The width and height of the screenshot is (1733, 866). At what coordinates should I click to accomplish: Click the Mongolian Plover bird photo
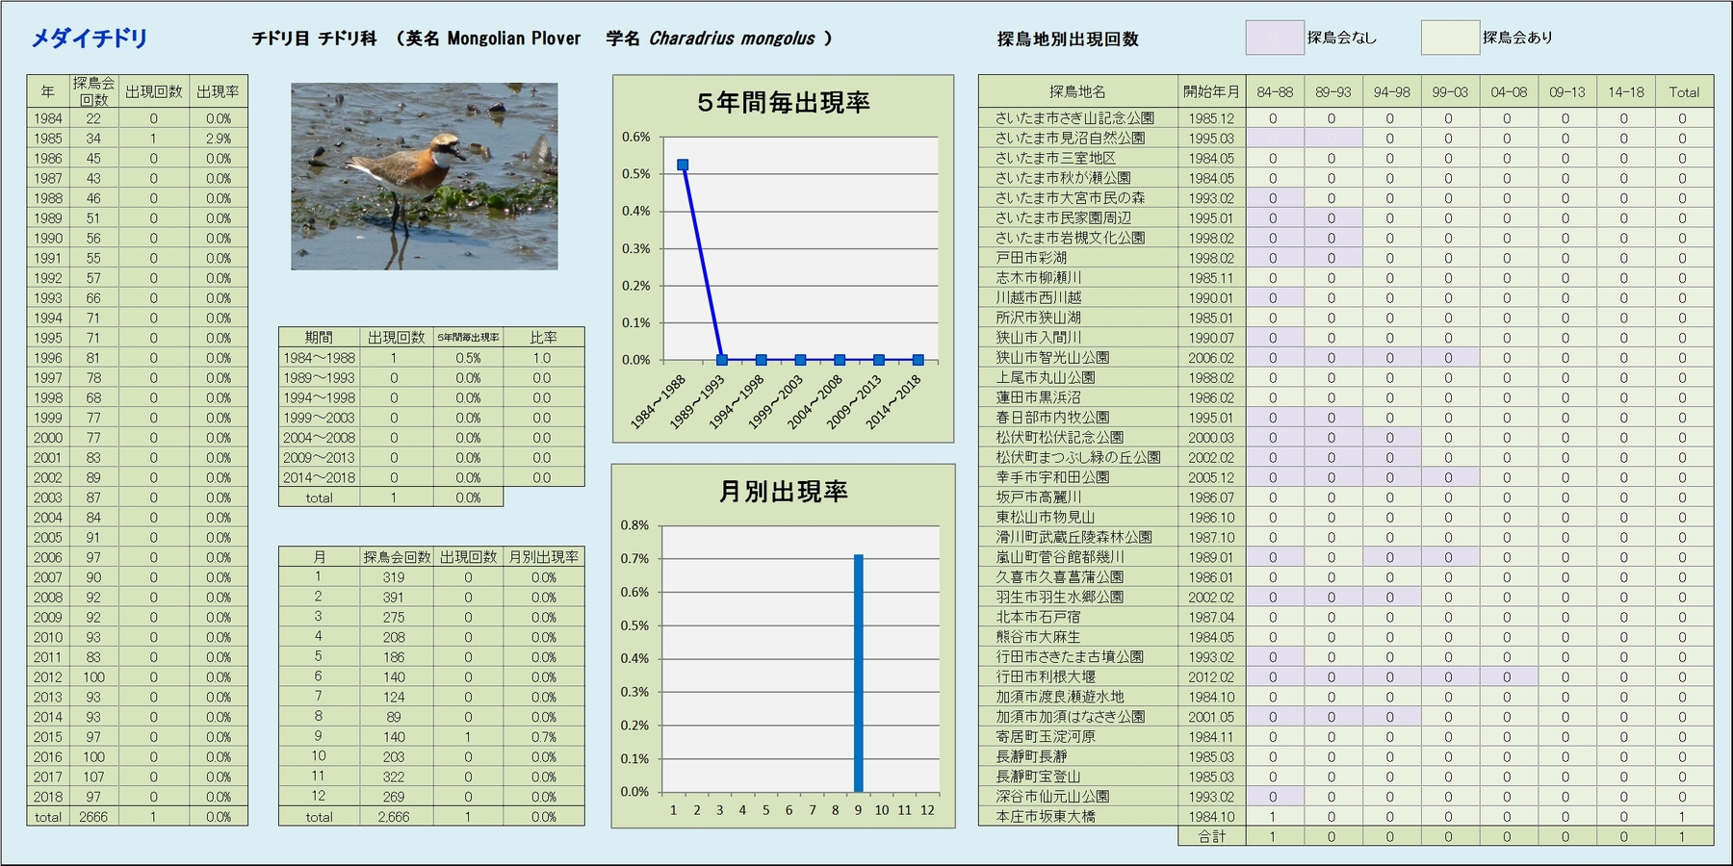[x=424, y=176]
